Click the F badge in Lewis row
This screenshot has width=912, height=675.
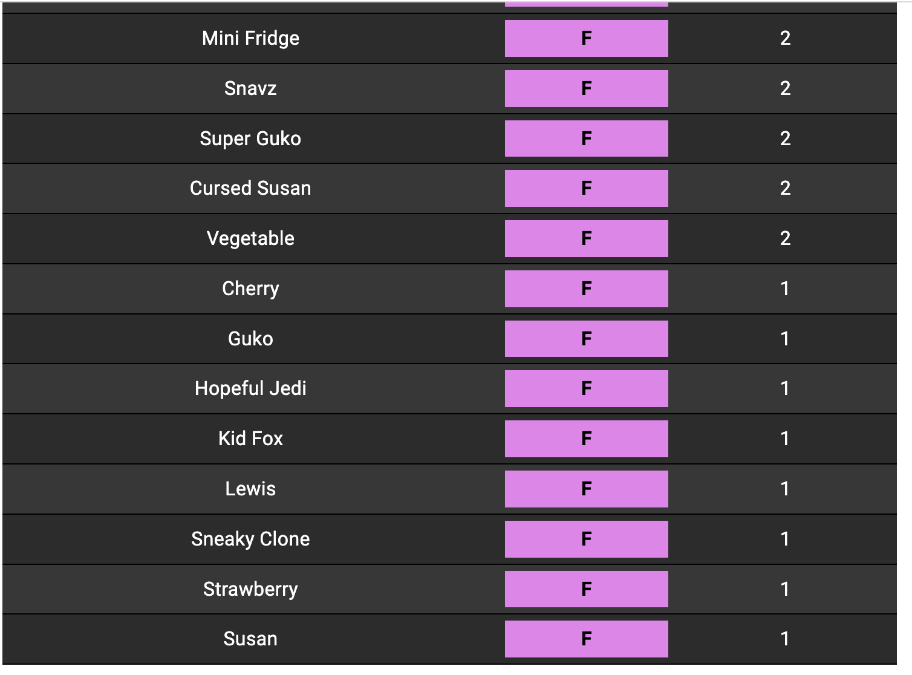coord(586,489)
